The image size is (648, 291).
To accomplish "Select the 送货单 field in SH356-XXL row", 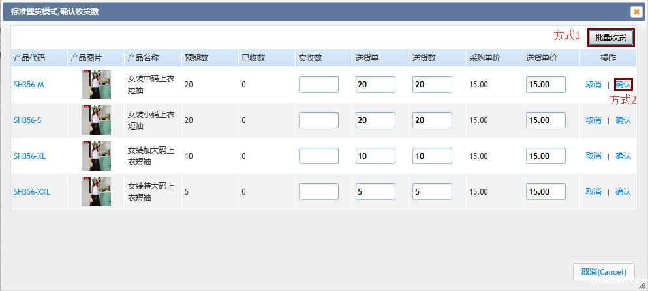I will click(375, 191).
